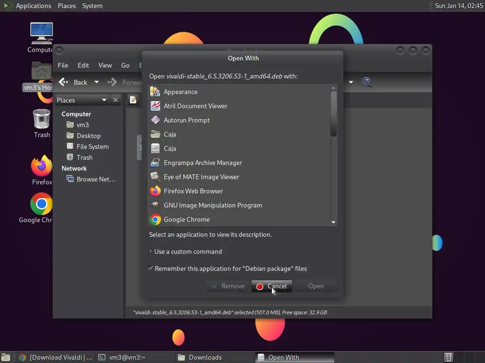
Task: Click the scroll up arrow of application list
Action: coord(333,88)
